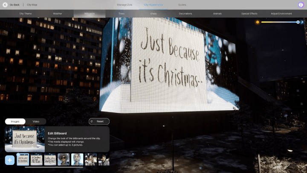Viewport: 307px width, 173px height.
Task: Switch to Video media type
Action: click(36, 121)
